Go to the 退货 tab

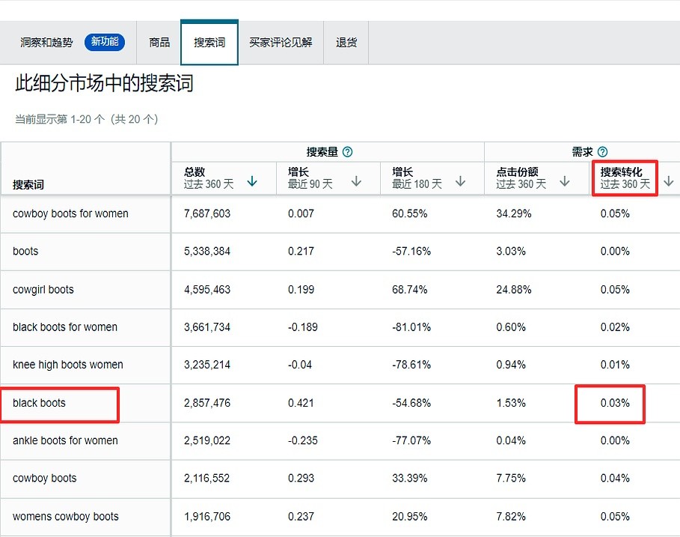pyautogui.click(x=346, y=43)
